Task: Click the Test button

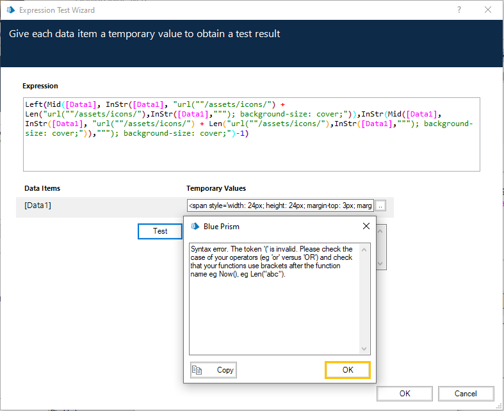Action: 160,231
